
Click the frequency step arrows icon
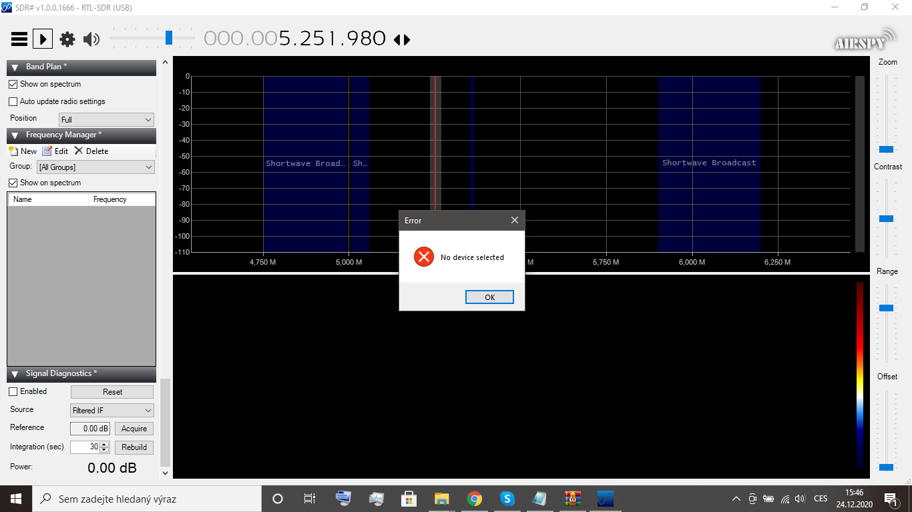[402, 40]
